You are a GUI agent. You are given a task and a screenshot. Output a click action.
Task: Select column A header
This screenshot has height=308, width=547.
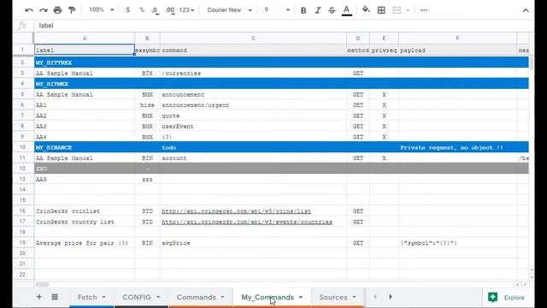[85, 38]
